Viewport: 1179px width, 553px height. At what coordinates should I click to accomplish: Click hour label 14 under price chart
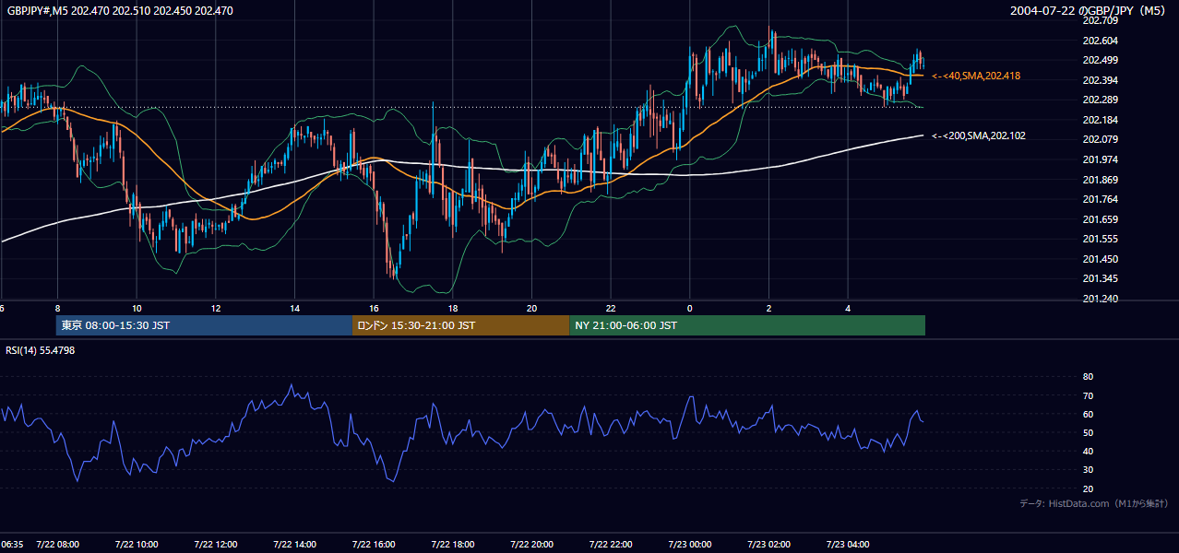pos(294,308)
